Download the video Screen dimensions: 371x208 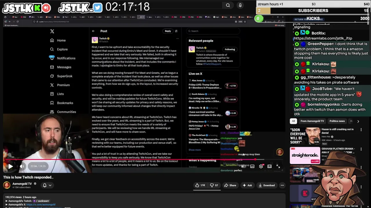point(266,185)
